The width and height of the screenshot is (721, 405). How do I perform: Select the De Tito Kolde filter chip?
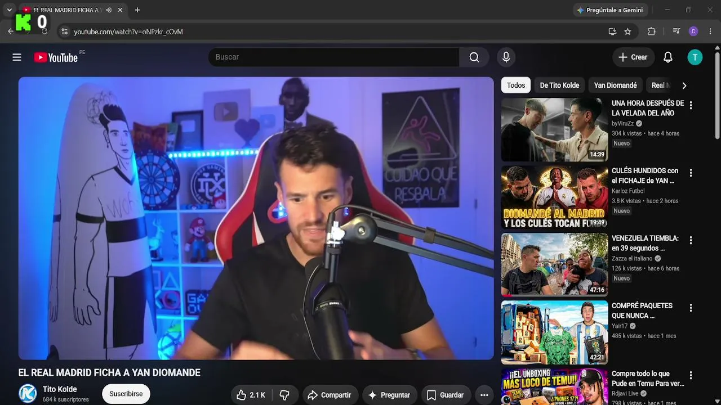click(559, 85)
